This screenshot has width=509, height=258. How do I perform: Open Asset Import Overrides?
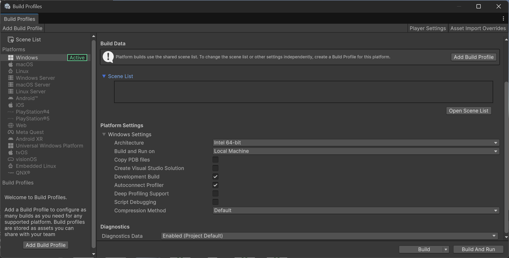pos(478,28)
